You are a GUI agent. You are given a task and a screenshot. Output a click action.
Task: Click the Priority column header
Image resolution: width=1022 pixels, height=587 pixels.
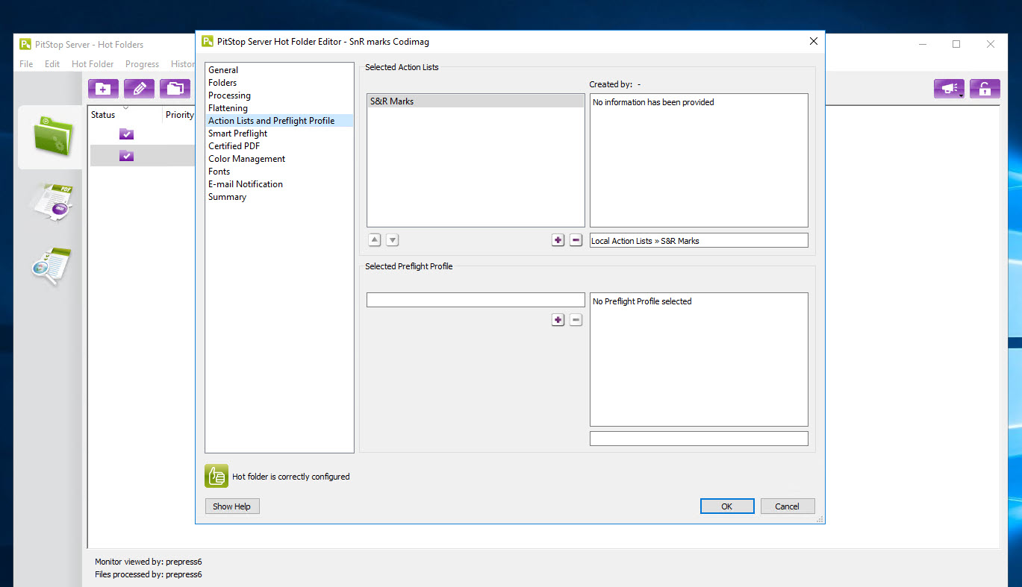pos(179,115)
